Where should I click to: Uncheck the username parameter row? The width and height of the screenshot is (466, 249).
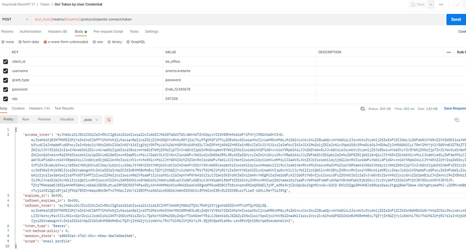pyautogui.click(x=5, y=71)
